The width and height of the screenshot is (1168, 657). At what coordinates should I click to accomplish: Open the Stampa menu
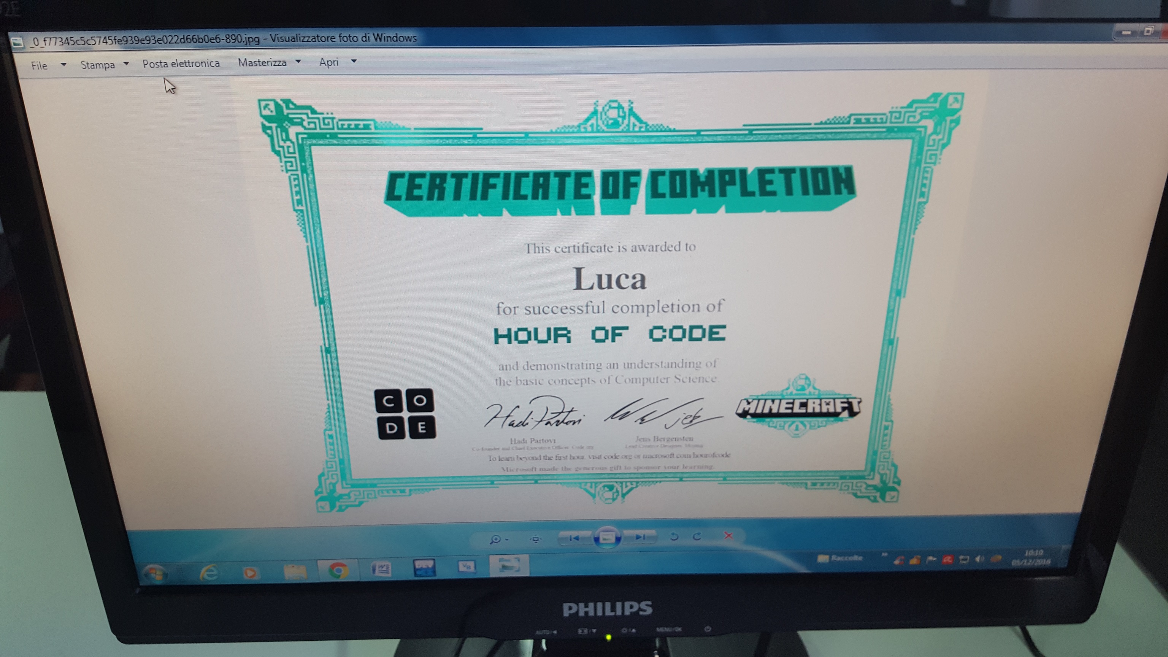[x=97, y=65]
